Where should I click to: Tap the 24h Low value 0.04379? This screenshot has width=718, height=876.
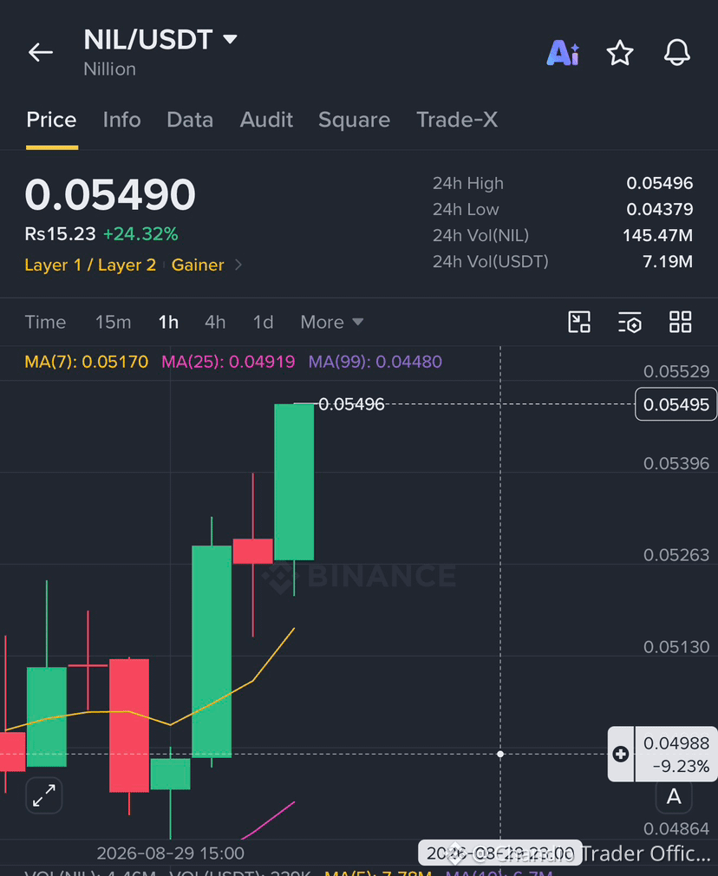[659, 210]
